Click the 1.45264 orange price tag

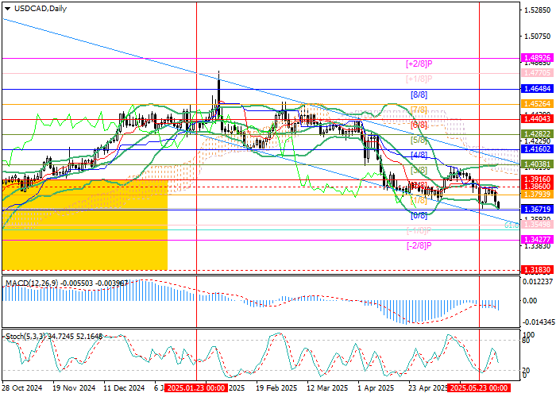[x=531, y=104]
